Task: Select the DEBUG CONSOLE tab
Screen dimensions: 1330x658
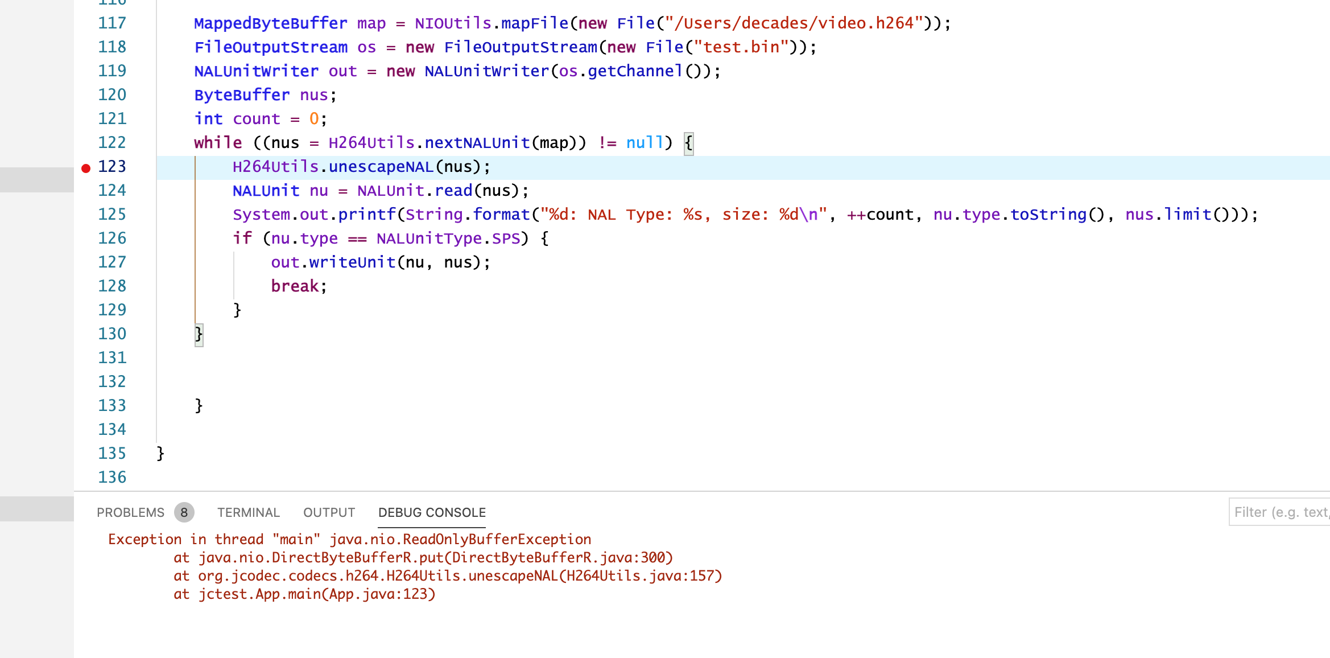Action: (x=432, y=512)
